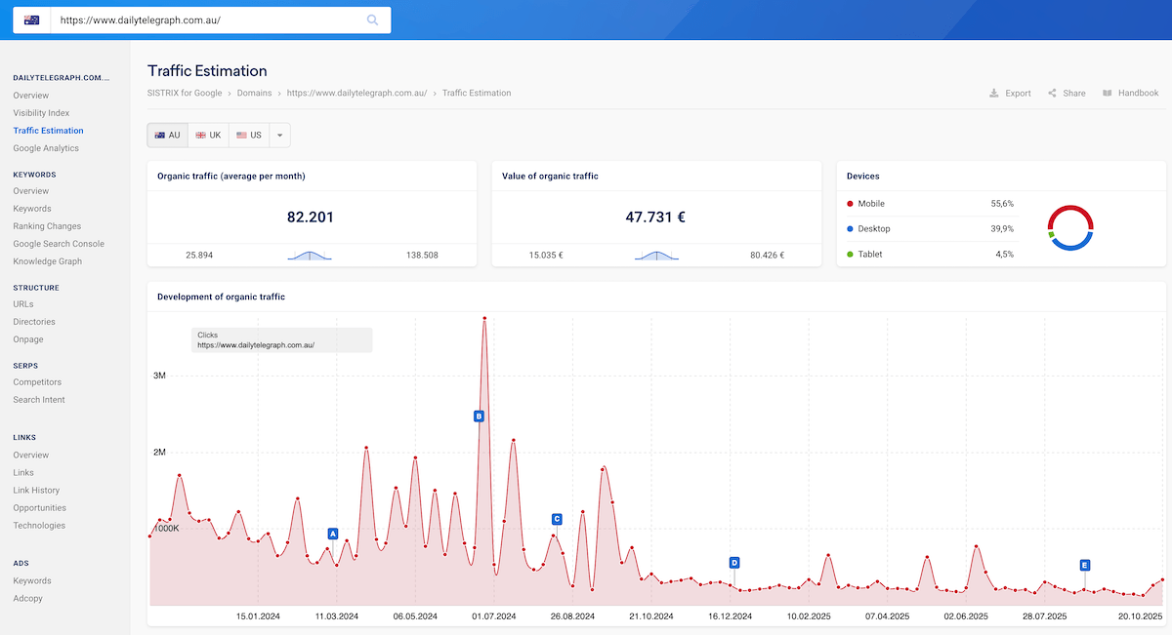The height and width of the screenshot is (635, 1172).
Task: Expand the Domains breadcrumb entry
Action: click(x=254, y=93)
